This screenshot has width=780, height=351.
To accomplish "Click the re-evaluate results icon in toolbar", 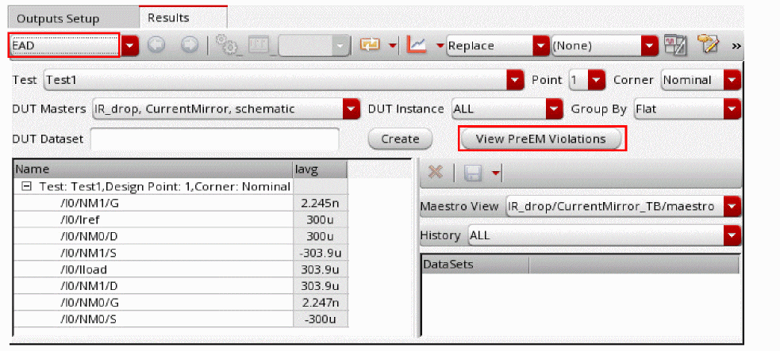I will (371, 45).
